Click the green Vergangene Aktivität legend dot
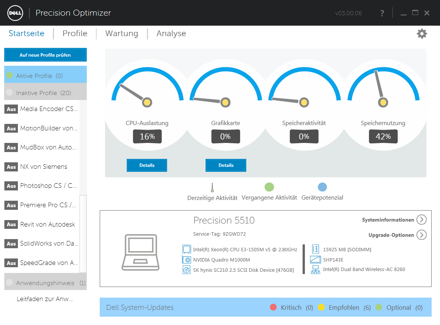Image resolution: width=440 pixels, height=325 pixels. pos(269,187)
